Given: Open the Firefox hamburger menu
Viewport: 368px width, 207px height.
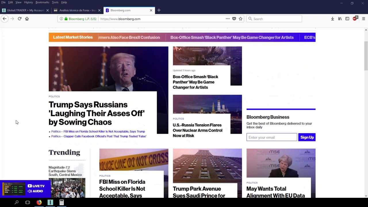Looking at the screenshot, I should point(363,19).
